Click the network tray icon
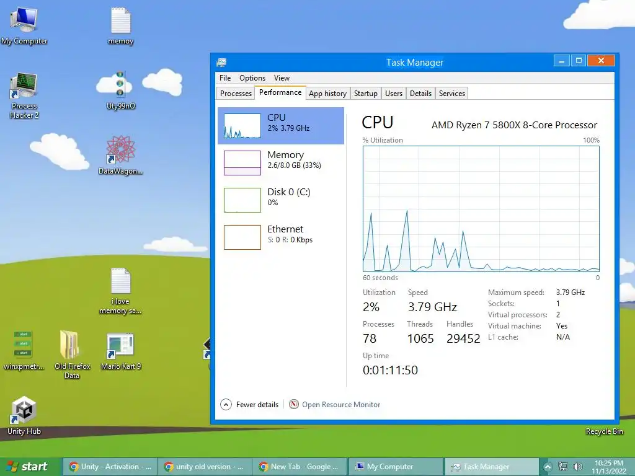This screenshot has width=635, height=476. pos(563,467)
